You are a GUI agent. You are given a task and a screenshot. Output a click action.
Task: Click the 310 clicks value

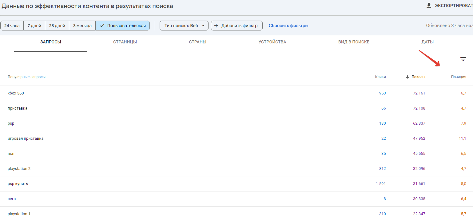pyautogui.click(x=382, y=214)
